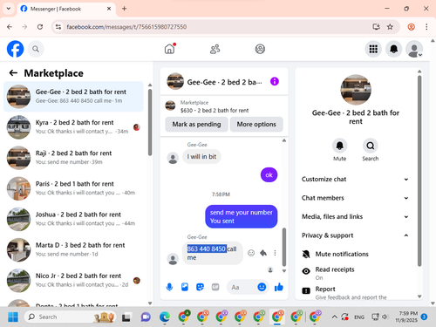Click the purple 'ok' message bubble

(269, 175)
